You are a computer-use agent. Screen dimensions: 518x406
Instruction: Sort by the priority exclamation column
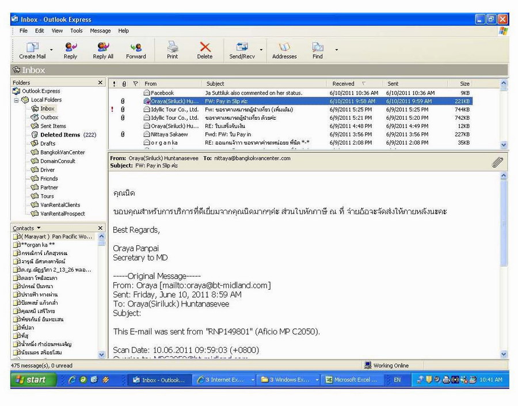coord(115,84)
